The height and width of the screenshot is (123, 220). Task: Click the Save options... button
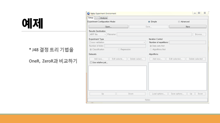(x=177, y=94)
